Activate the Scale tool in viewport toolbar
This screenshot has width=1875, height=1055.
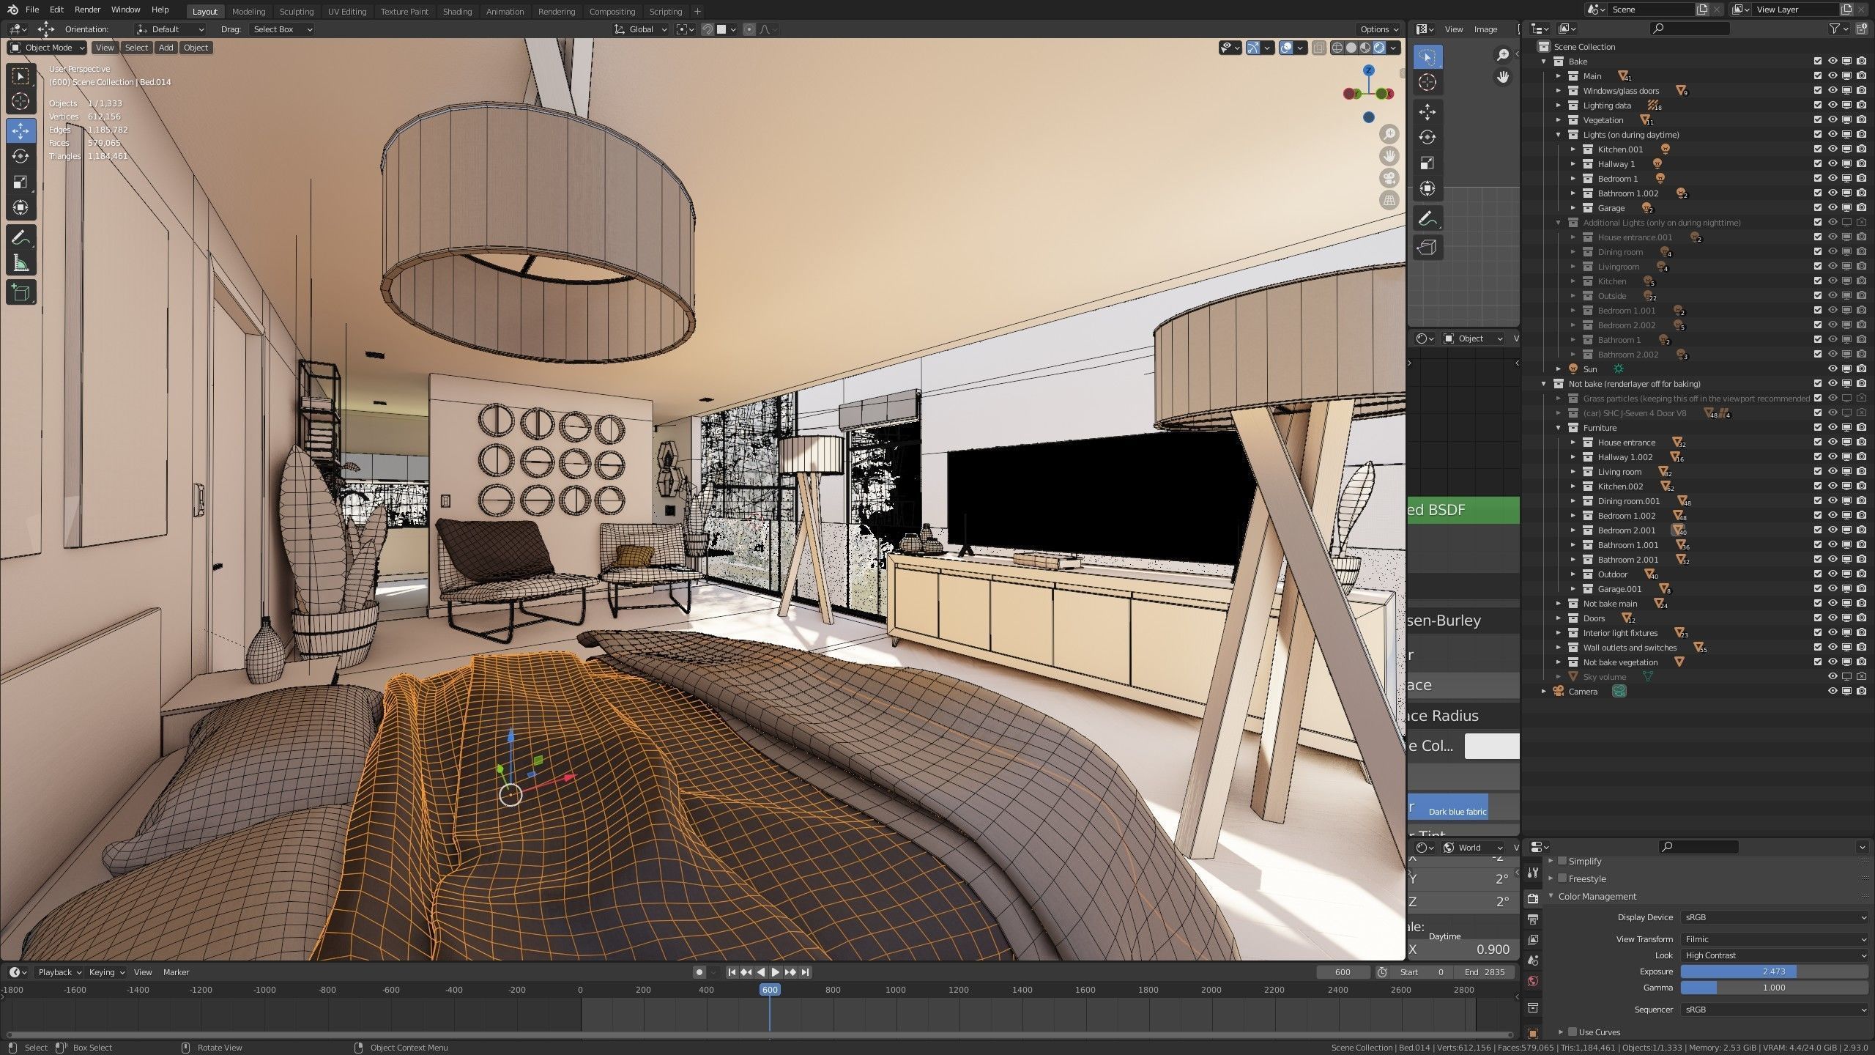click(x=21, y=182)
